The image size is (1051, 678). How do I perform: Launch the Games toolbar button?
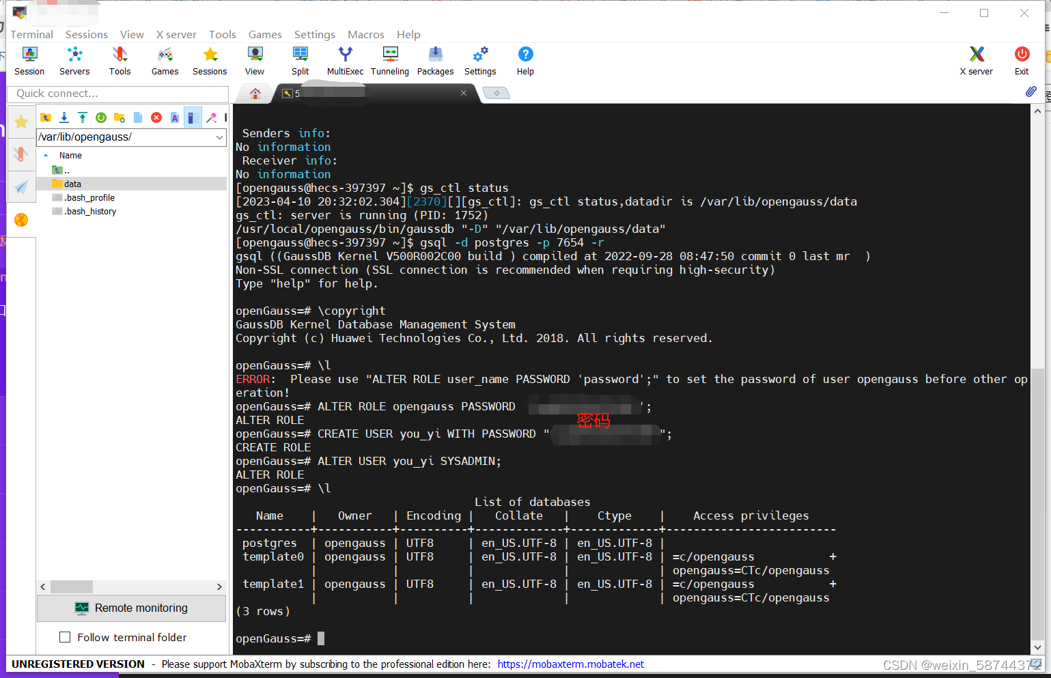tap(165, 61)
